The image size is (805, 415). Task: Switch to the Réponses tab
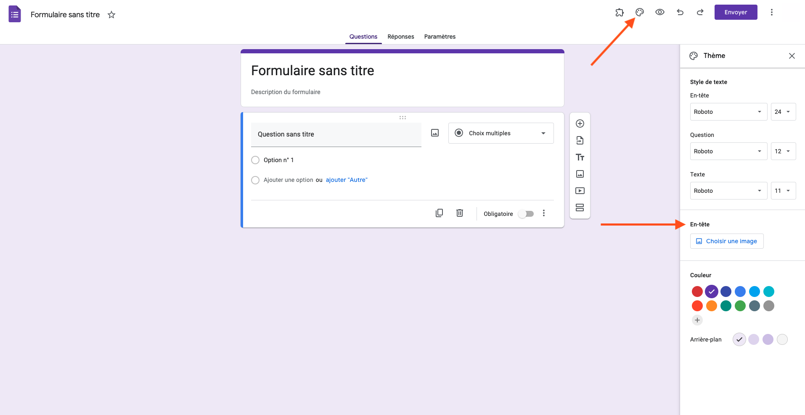(x=401, y=37)
